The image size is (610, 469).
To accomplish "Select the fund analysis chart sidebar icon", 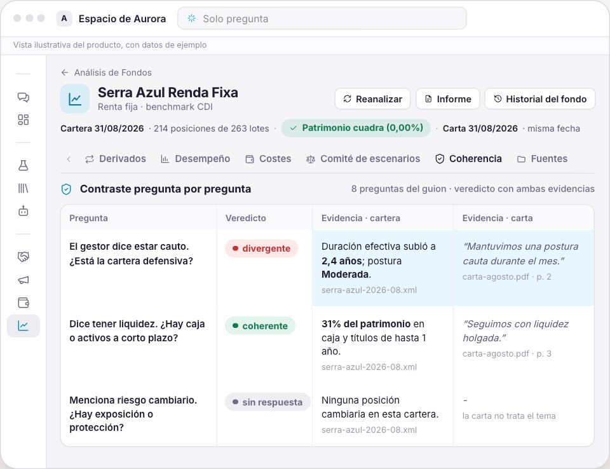I will tap(24, 326).
